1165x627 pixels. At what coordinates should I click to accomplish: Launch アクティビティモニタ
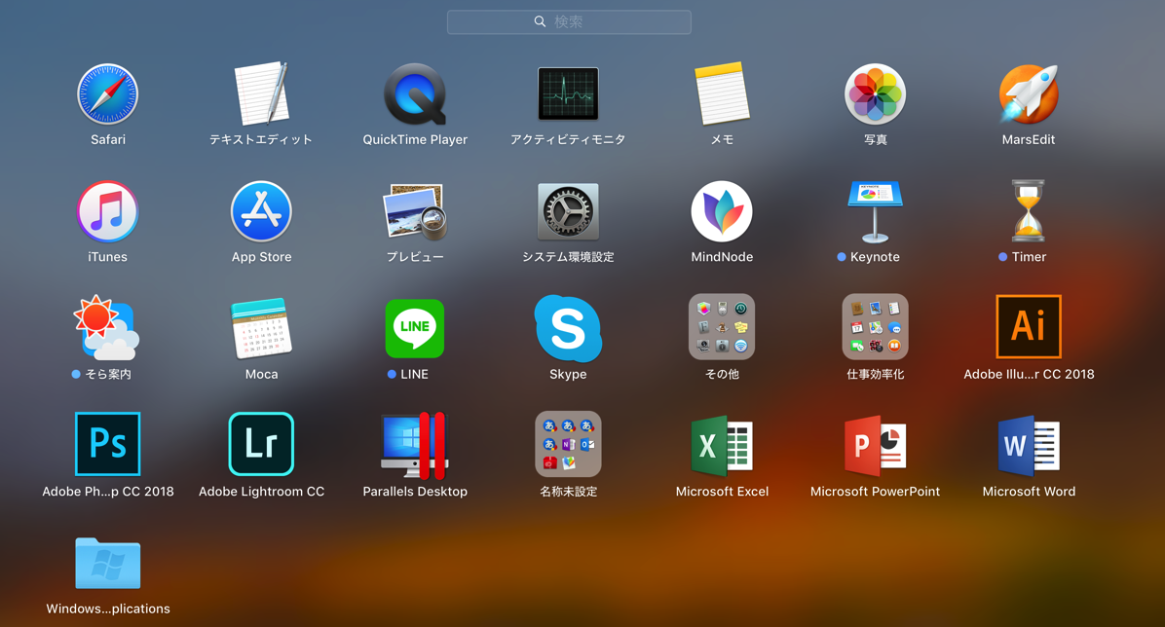click(568, 93)
